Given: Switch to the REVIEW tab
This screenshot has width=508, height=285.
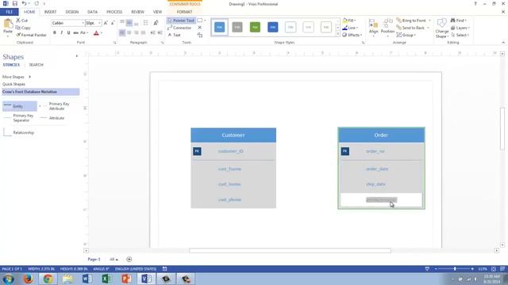Looking at the screenshot, I should point(137,12).
